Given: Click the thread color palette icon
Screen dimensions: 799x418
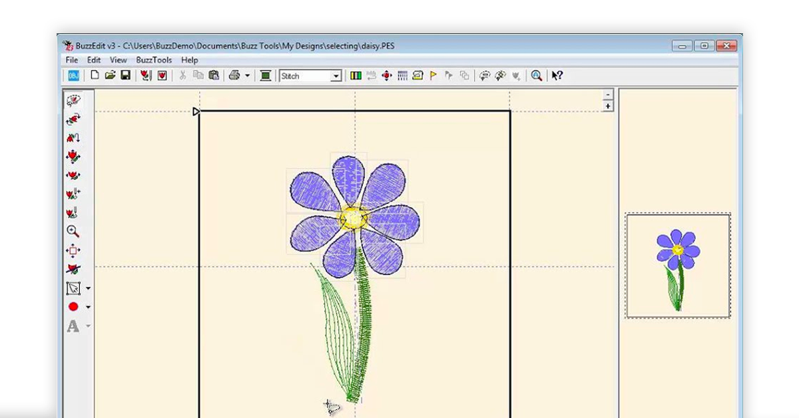Looking at the screenshot, I should [x=356, y=75].
